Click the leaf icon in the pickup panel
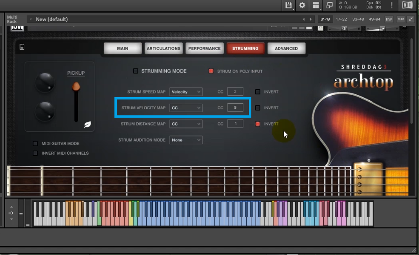Screen dimensions: 419x255 tap(87, 125)
